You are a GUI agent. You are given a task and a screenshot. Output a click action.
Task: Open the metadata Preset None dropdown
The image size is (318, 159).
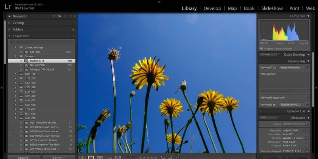[x=296, y=124]
